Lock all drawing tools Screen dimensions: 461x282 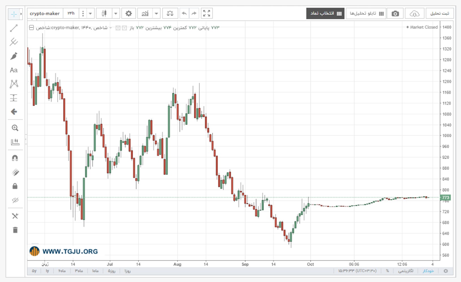pyautogui.click(x=15, y=186)
